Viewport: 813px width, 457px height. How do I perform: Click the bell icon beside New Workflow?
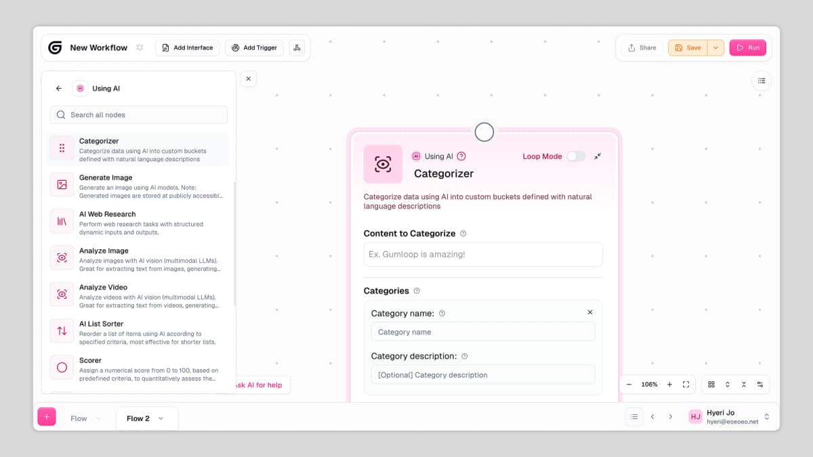(140, 47)
